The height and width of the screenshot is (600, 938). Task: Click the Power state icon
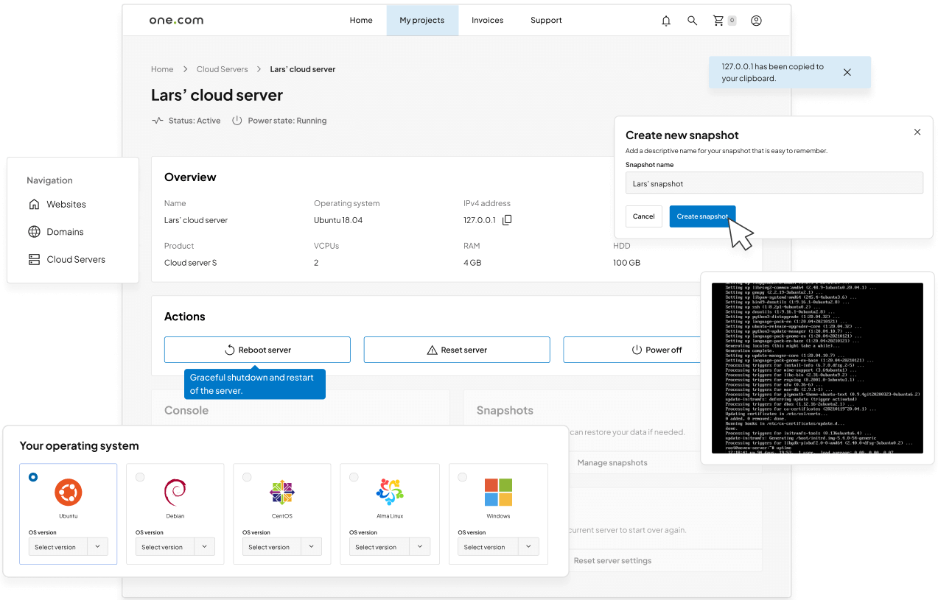[237, 121]
